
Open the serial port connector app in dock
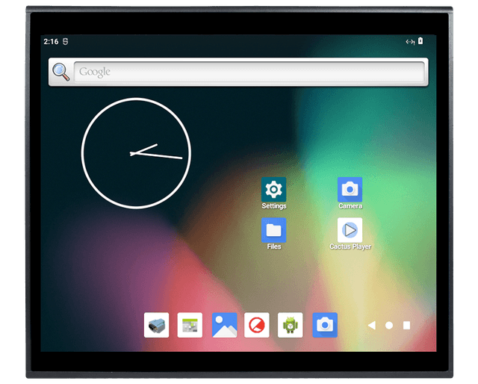(x=156, y=325)
